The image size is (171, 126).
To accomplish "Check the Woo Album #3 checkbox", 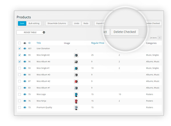I will coord(19,75).
